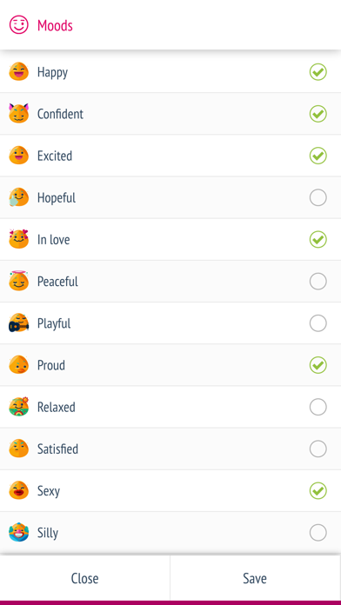Screen dimensions: 341x605
Task: Select the Excited mood label
Action: point(55,156)
